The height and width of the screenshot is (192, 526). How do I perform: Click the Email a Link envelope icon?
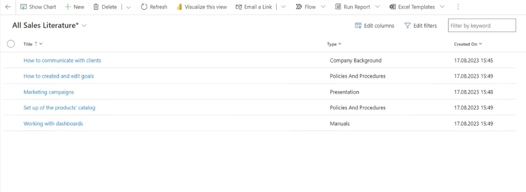(x=238, y=7)
